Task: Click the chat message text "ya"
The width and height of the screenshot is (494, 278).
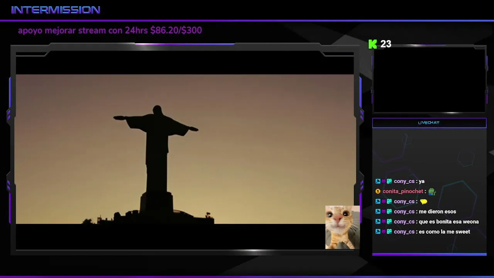Action: point(421,182)
